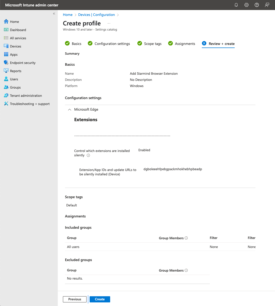The width and height of the screenshot is (275, 306).
Task: Click the Users person icon
Action: tap(6, 79)
